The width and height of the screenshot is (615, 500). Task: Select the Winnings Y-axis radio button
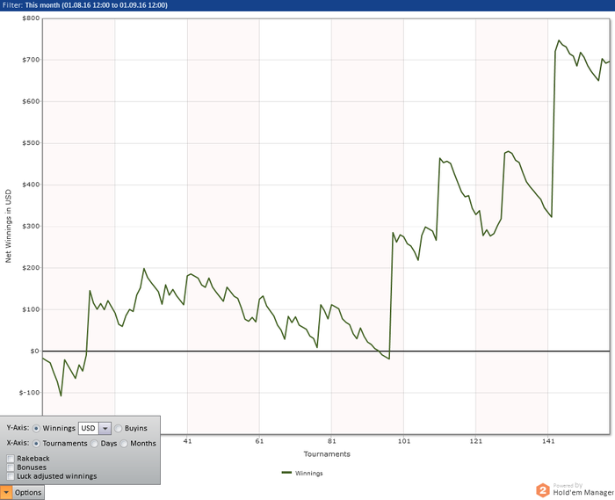pos(36,428)
